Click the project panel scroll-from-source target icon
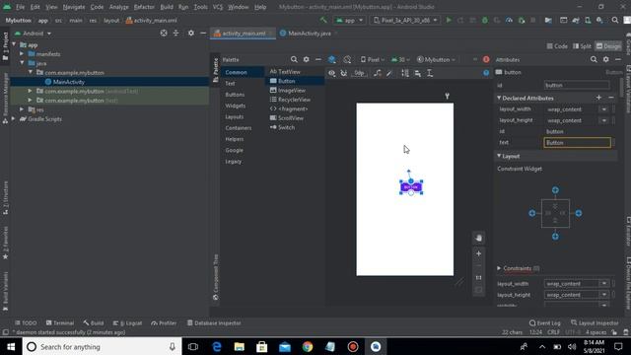This screenshot has width=631, height=355. point(164,33)
